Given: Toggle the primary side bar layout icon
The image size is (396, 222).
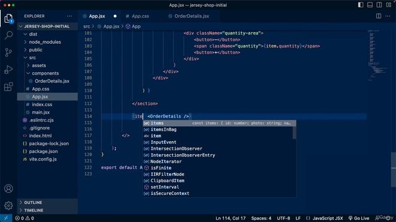Looking at the screenshot, I should tap(361, 5).
